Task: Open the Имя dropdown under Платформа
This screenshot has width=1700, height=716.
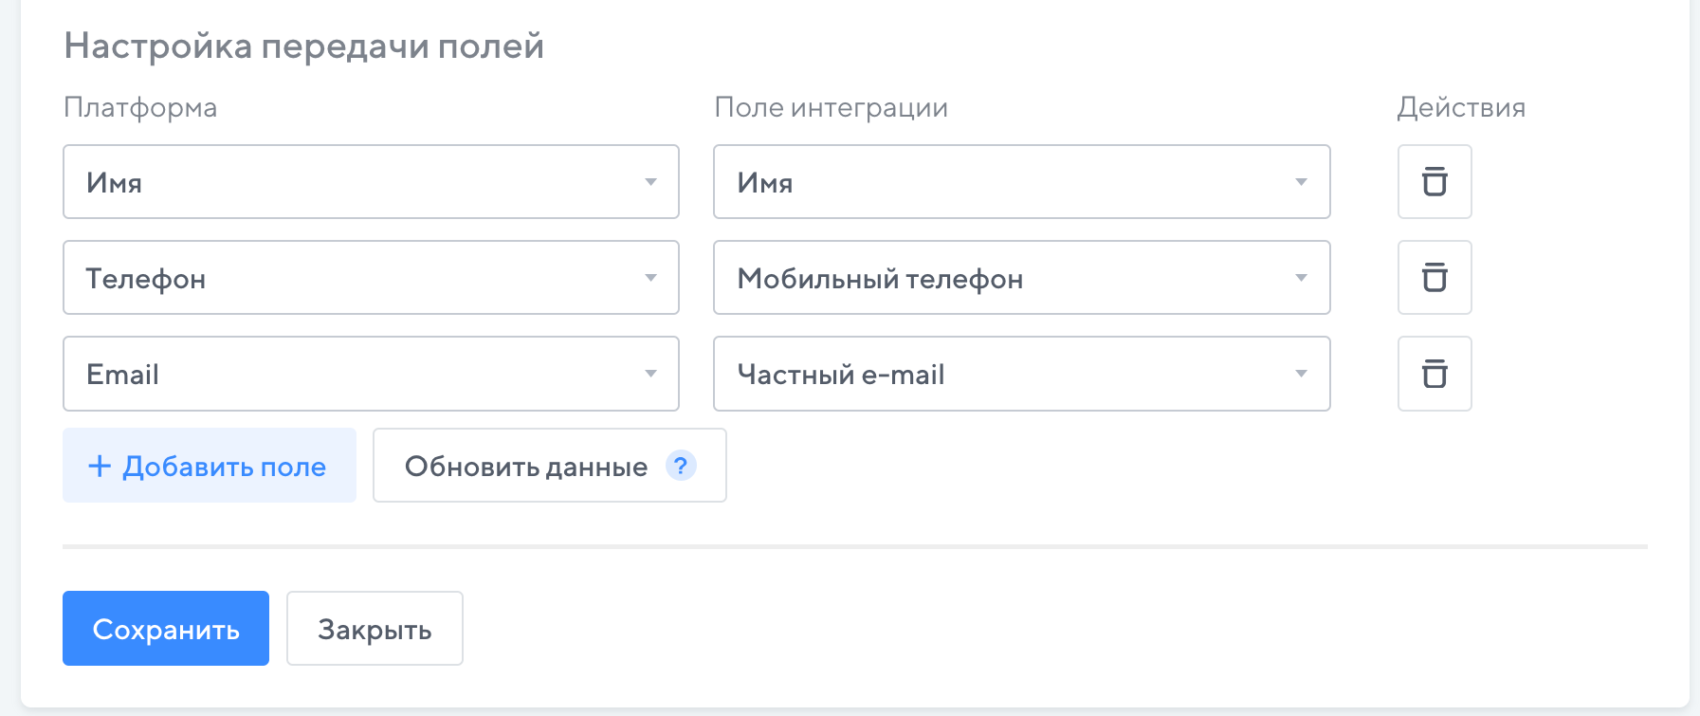Action: point(371,182)
